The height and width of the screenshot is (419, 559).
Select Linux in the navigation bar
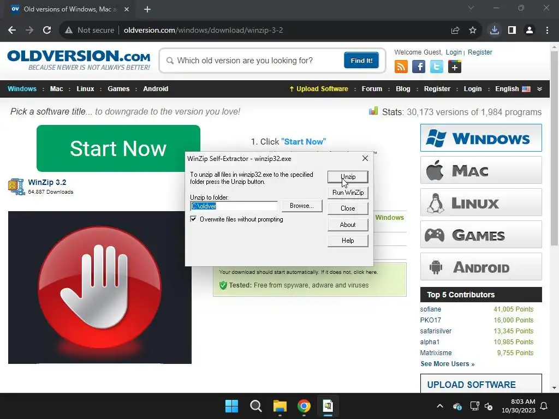pyautogui.click(x=85, y=89)
